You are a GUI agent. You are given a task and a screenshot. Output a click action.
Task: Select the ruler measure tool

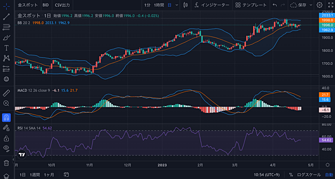coord(6,93)
